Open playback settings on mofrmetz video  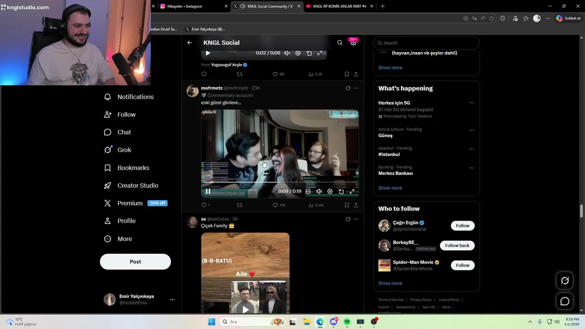[x=330, y=191]
